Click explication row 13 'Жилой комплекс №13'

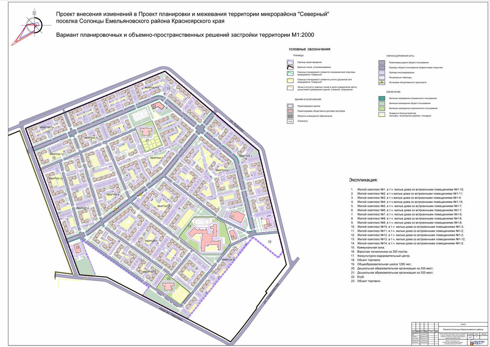click(408, 239)
